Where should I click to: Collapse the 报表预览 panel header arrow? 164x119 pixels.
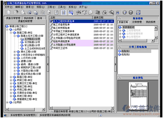pyautogui.click(x=120, y=78)
